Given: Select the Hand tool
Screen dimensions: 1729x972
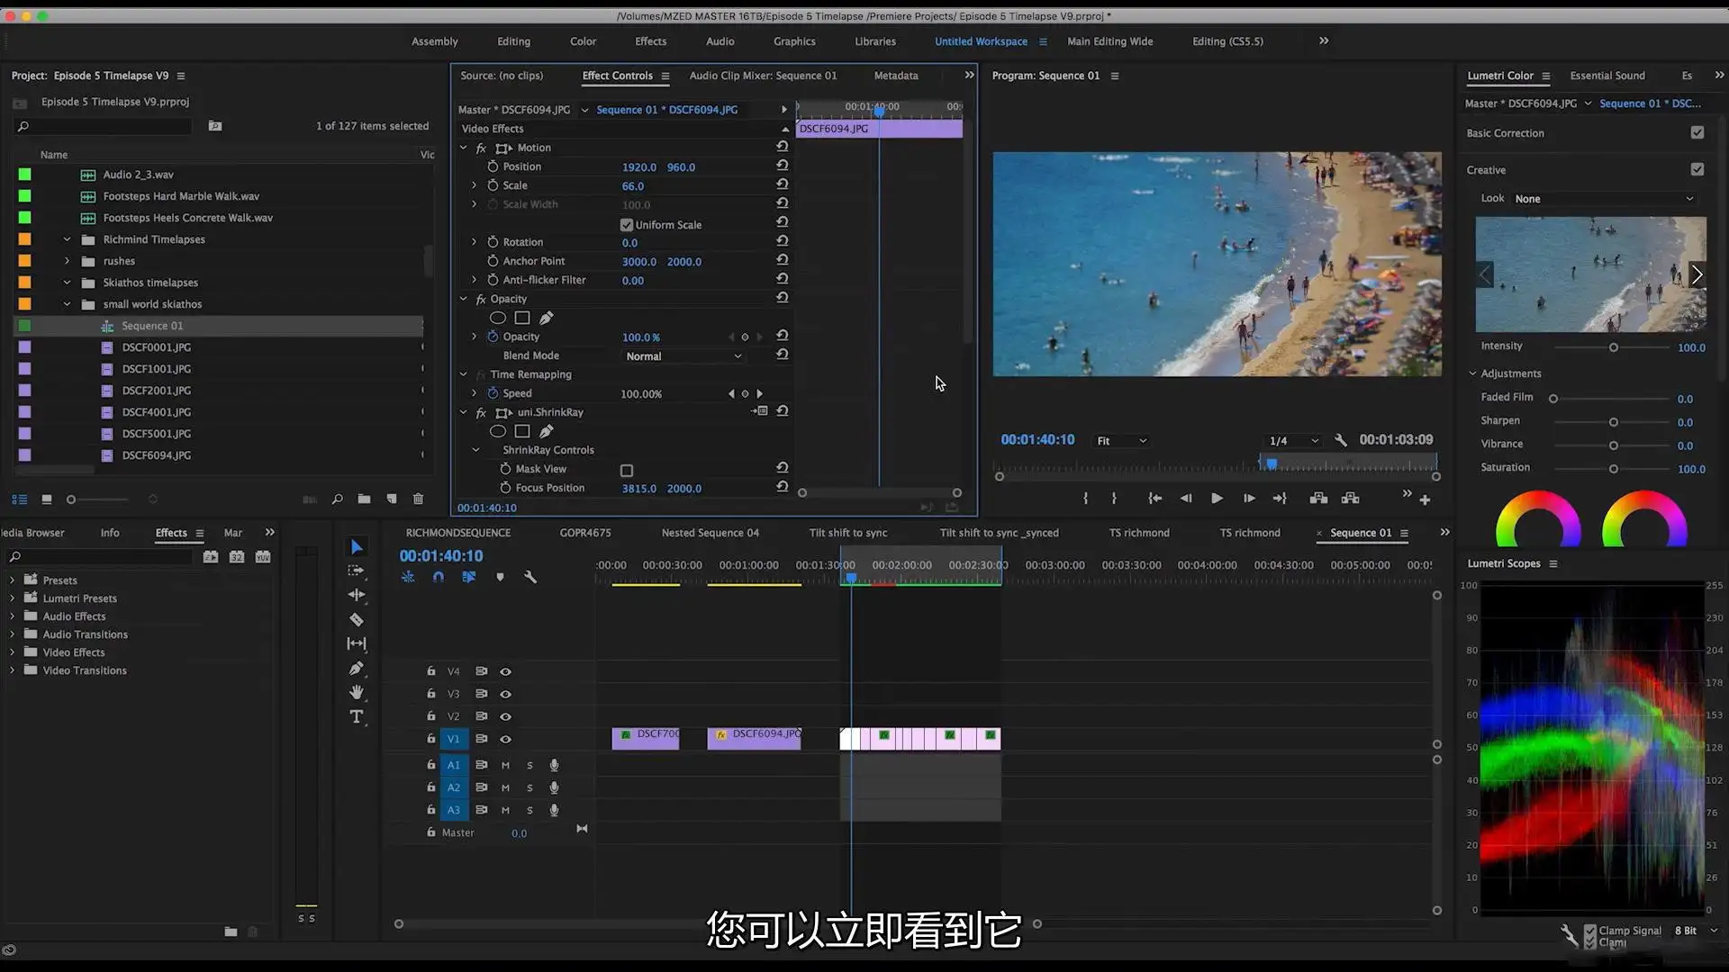Looking at the screenshot, I should point(357,692).
